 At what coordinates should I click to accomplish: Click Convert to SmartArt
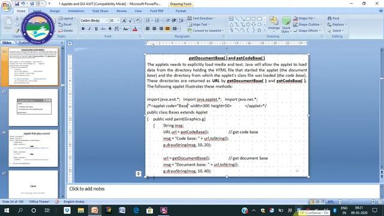(205, 31)
